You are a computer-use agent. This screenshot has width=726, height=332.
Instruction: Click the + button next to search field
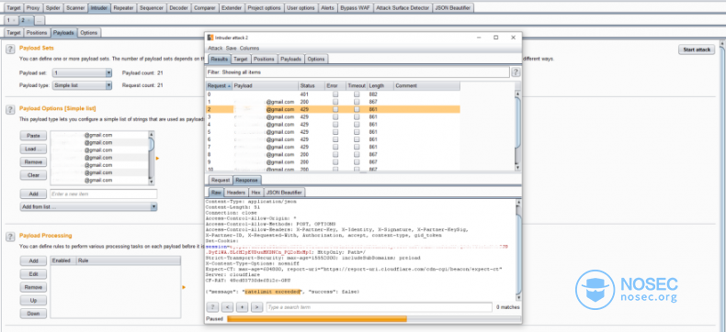pyautogui.click(x=243, y=307)
